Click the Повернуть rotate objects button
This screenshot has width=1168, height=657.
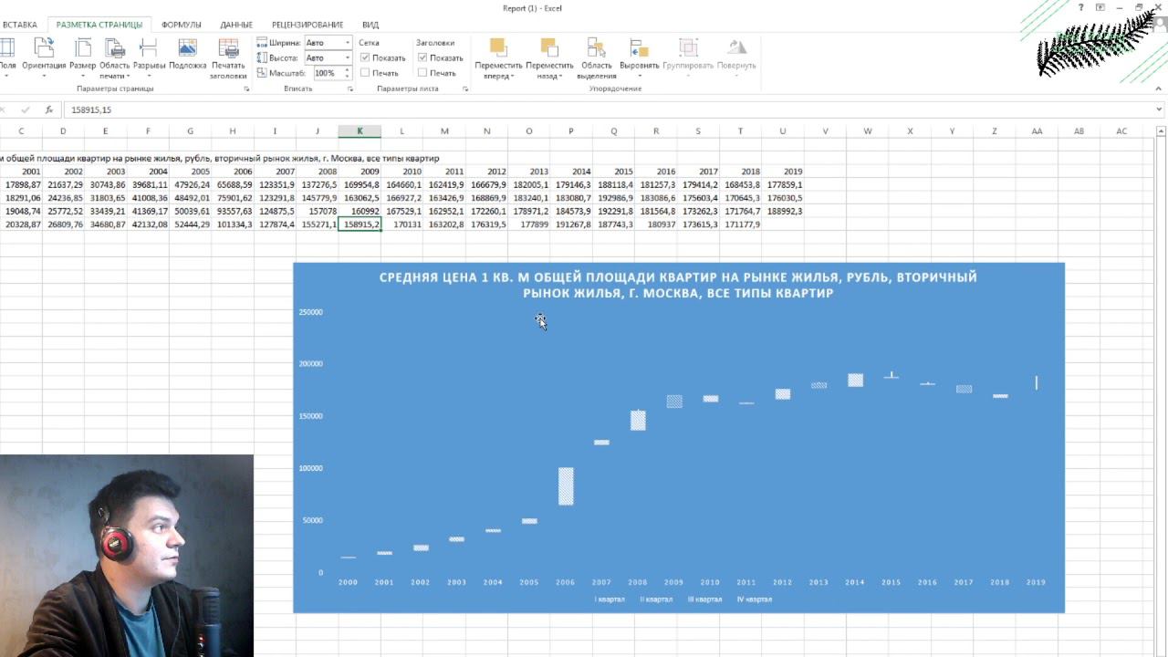(x=736, y=56)
